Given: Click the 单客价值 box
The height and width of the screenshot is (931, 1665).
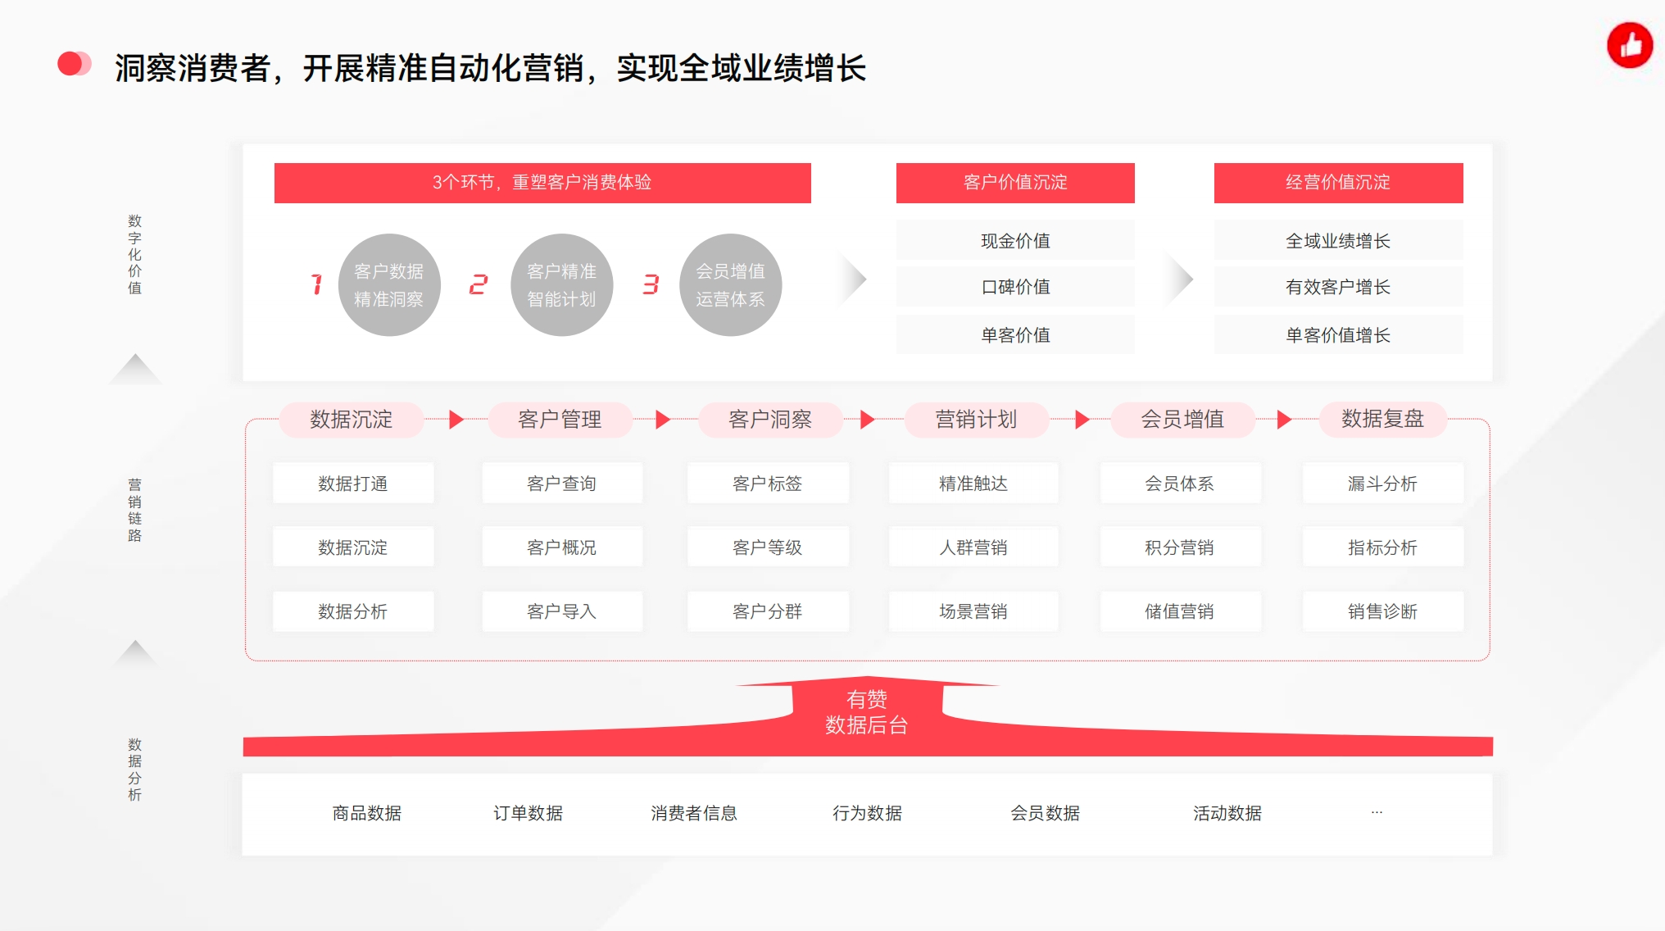Looking at the screenshot, I should [1015, 335].
